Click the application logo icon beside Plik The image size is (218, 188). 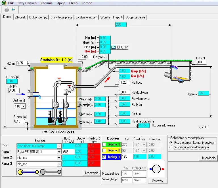coord(4,3)
